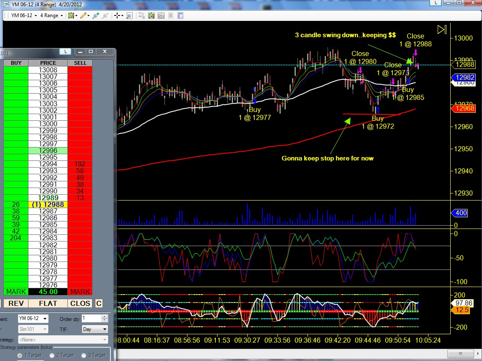This screenshot has width=482, height=361.
Task: Click the 'Buy 1 @ 12972' trade label
Action: [x=378, y=122]
